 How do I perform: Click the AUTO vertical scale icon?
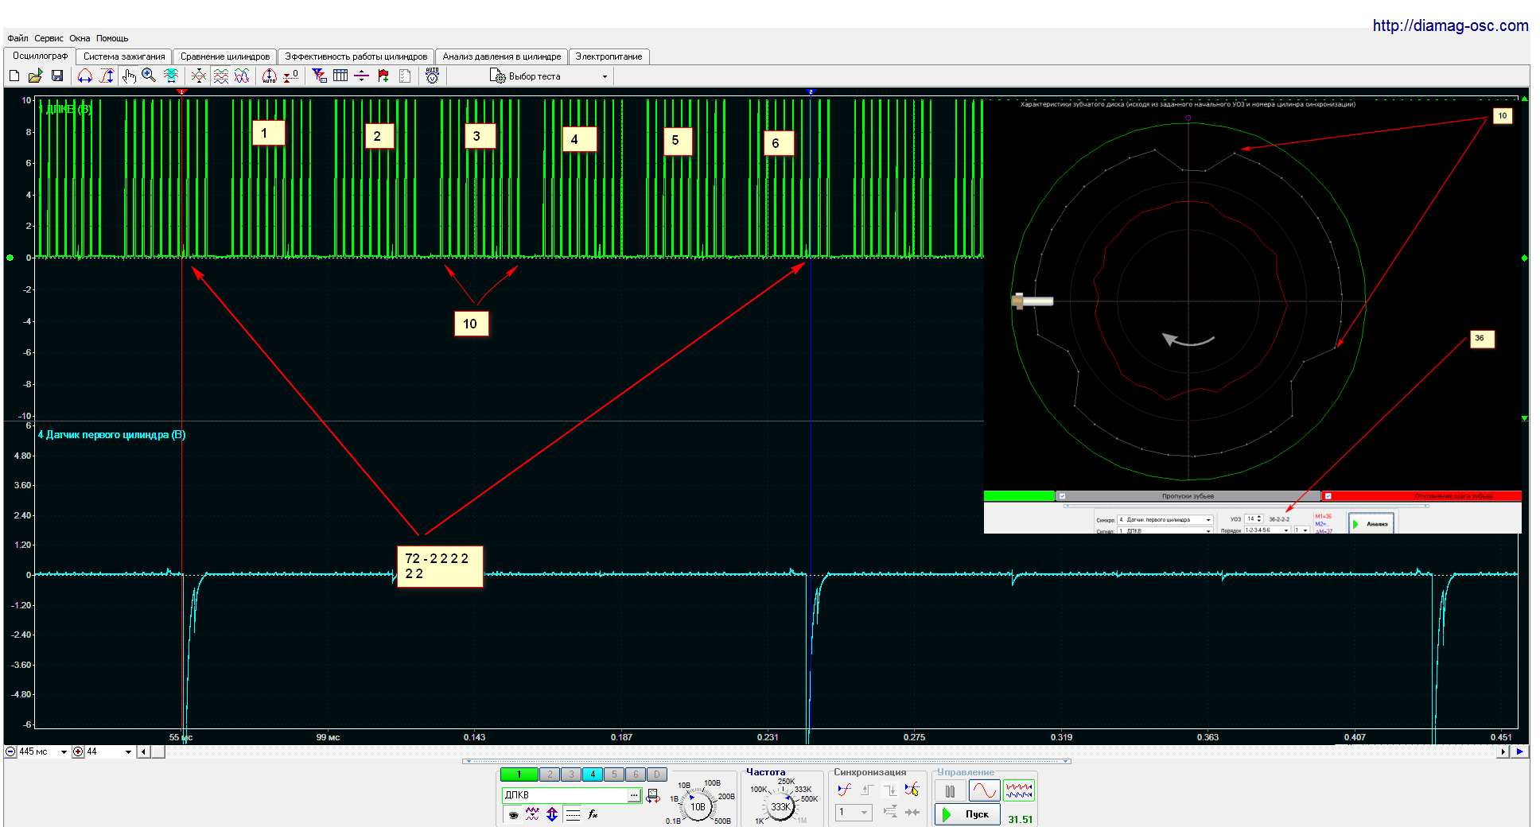[x=270, y=76]
